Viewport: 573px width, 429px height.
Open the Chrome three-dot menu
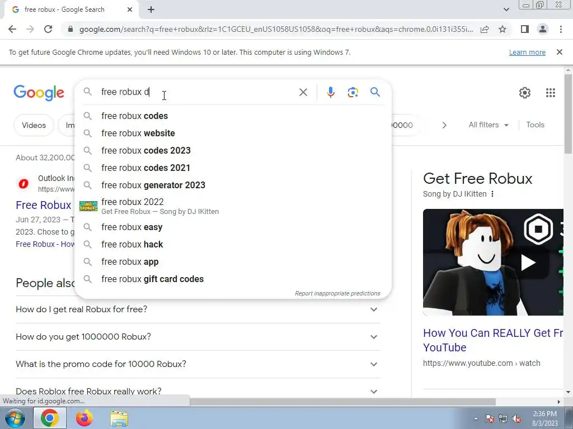(x=561, y=29)
